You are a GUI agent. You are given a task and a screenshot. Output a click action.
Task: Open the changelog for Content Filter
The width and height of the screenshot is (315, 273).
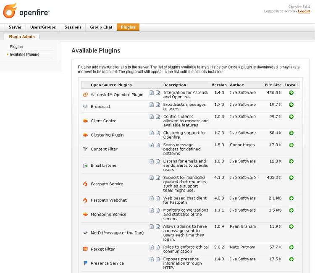pyautogui.click(x=158, y=145)
